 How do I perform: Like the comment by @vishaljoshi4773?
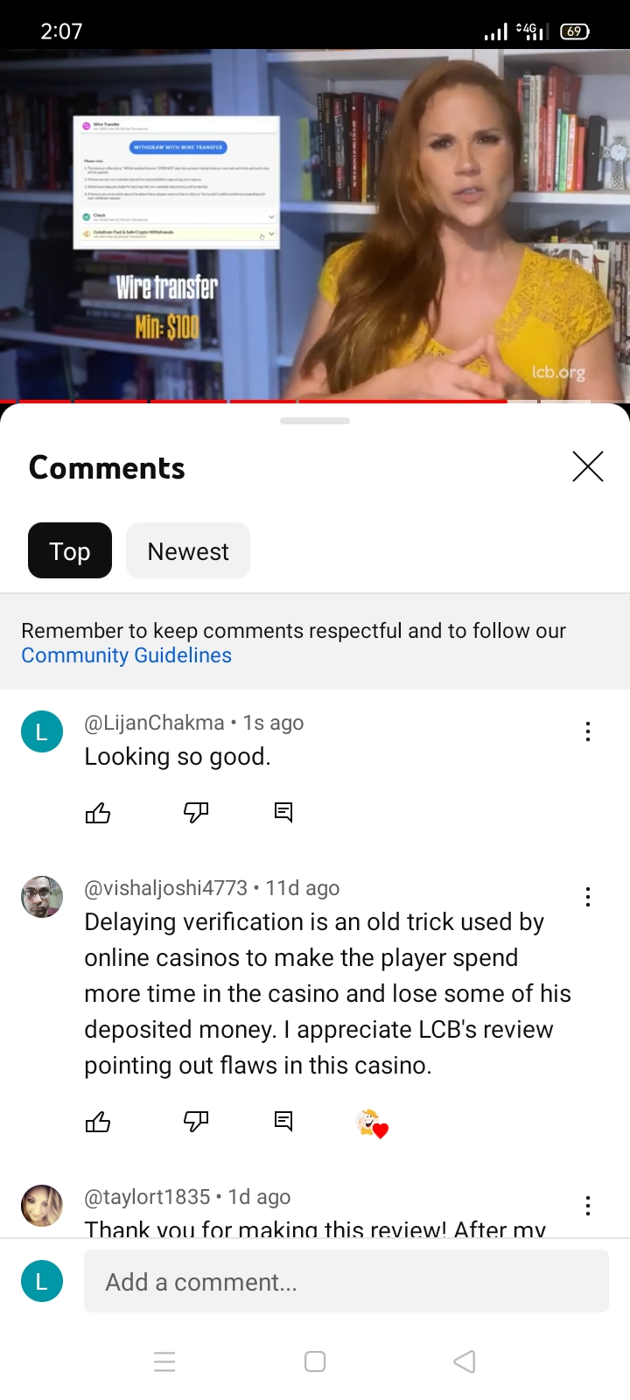(x=98, y=1122)
